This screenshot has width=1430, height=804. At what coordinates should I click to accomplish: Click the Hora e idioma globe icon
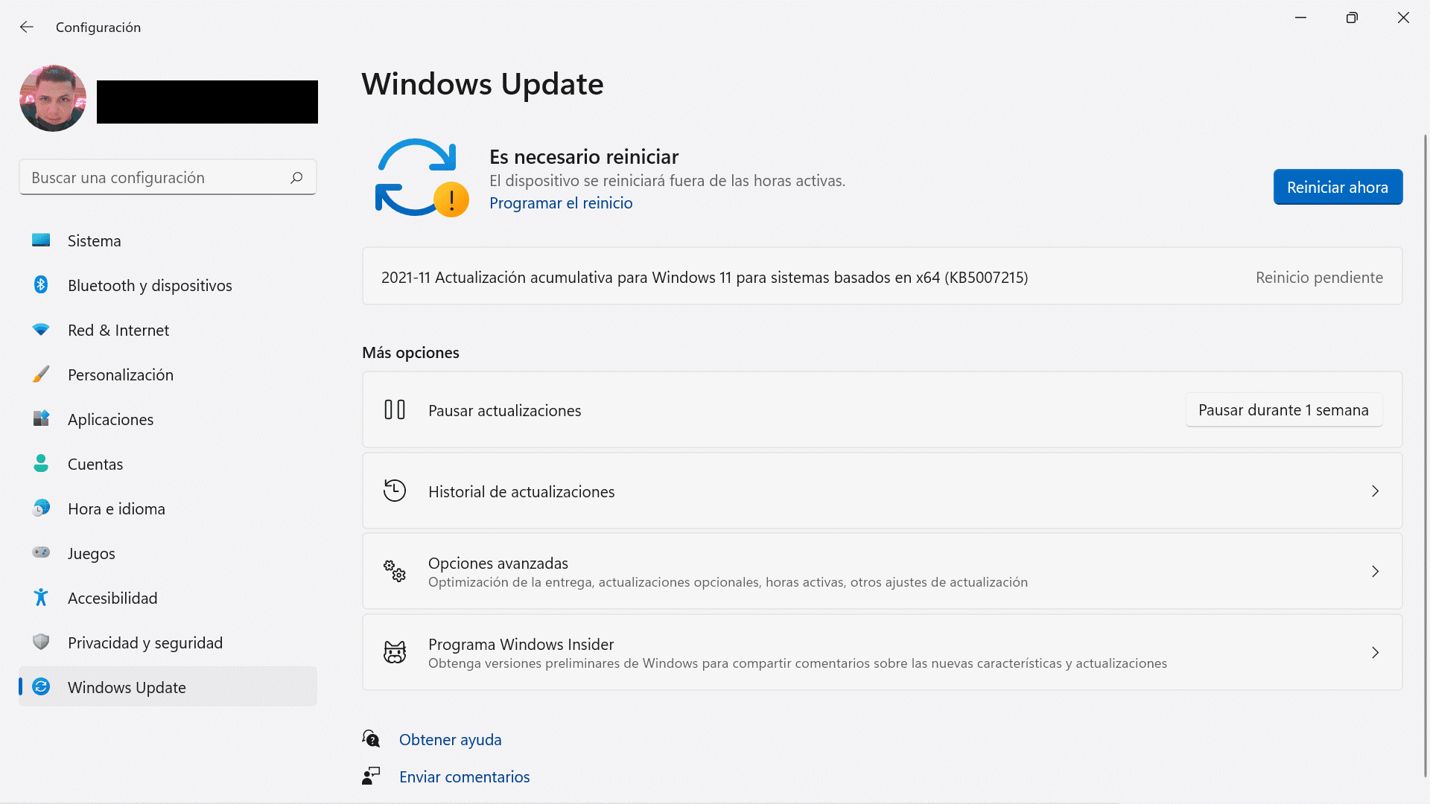click(41, 508)
